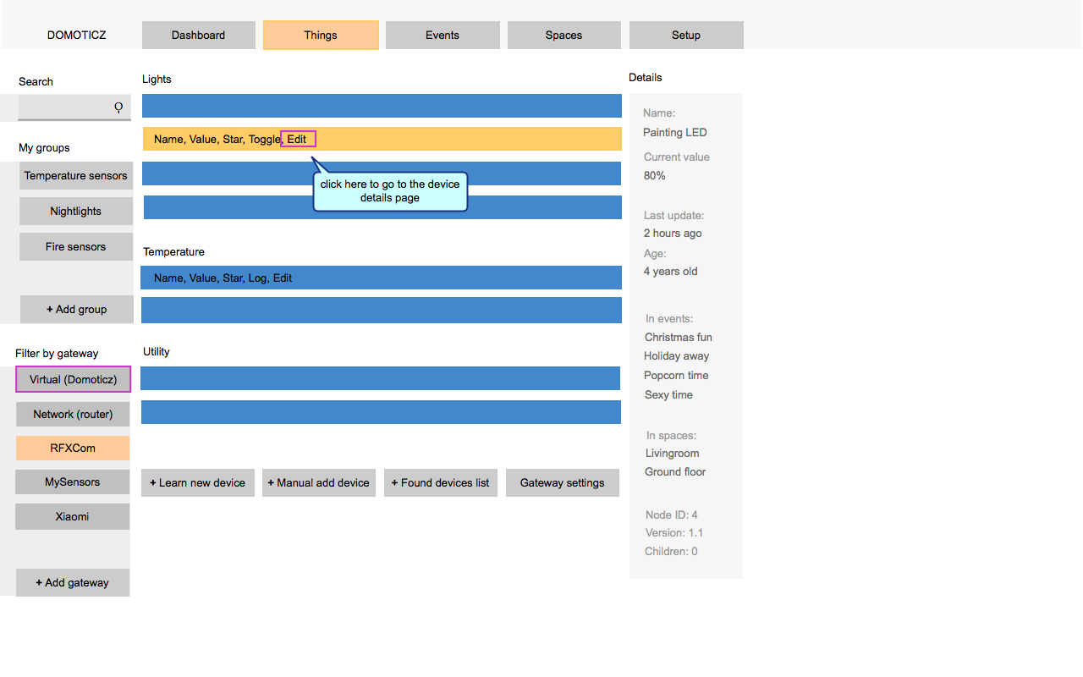Screen dimensions: 1083x677
Task: Select the first blue Utility row
Action: click(x=381, y=378)
